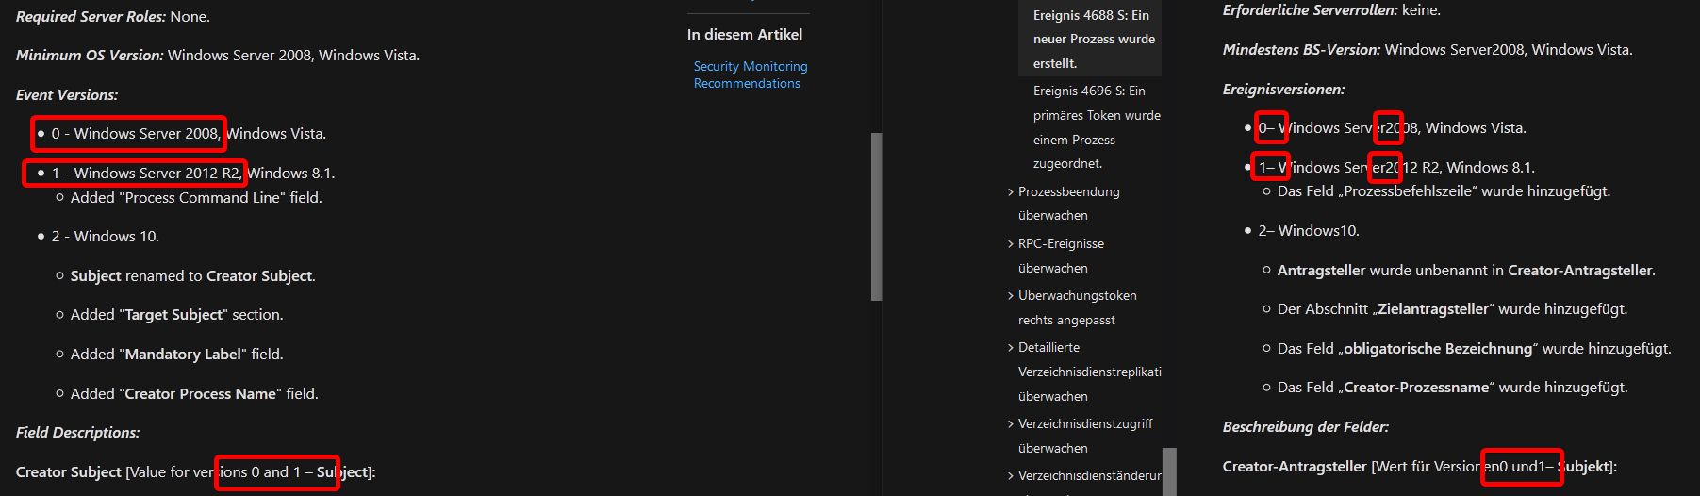Click '2– Windows10.' German list item
This screenshot has width=1700, height=496.
point(1309,231)
